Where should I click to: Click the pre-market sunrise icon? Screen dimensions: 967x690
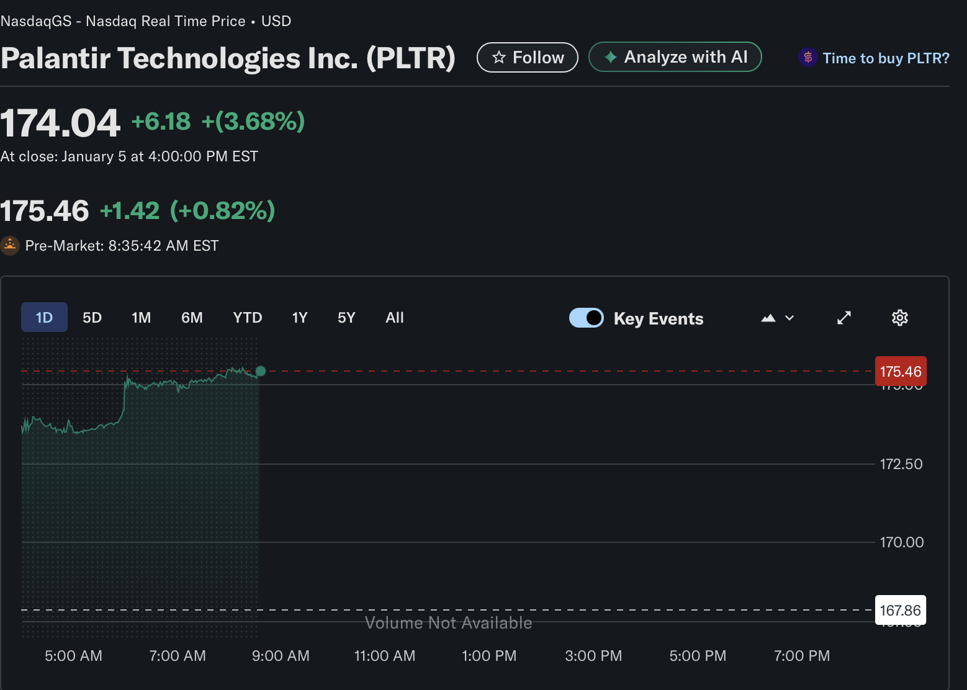coord(10,246)
